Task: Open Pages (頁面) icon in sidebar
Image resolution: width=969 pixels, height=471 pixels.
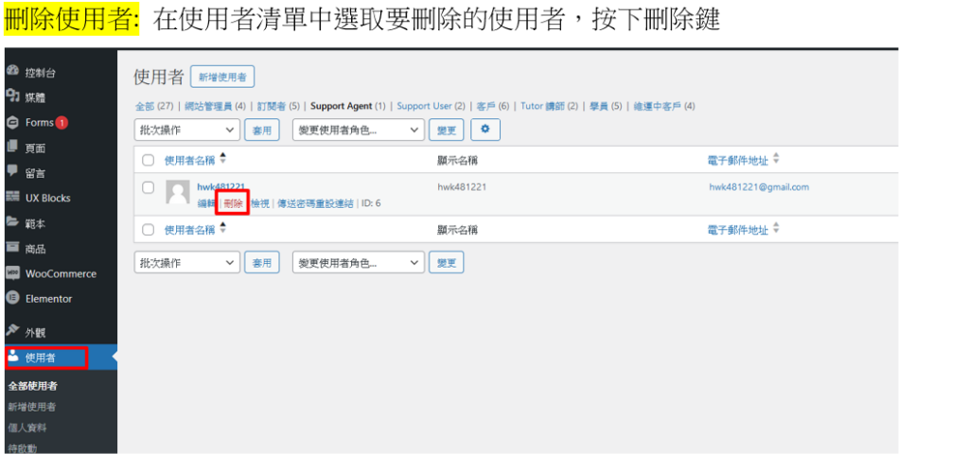Action: [12, 148]
